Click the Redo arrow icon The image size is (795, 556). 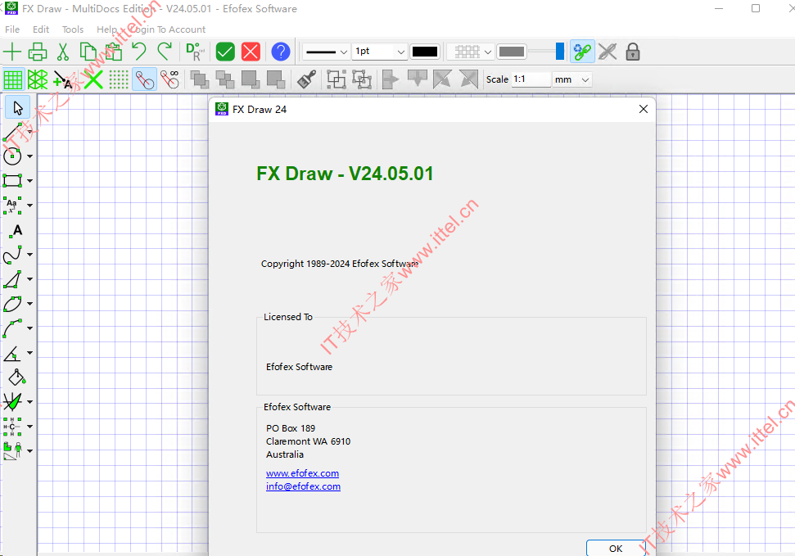(165, 52)
